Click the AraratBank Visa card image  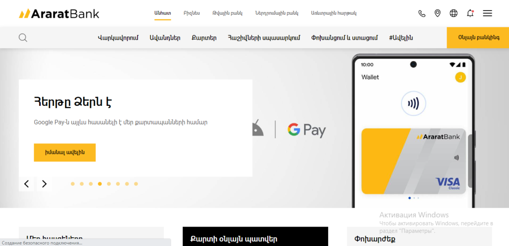tap(414, 161)
